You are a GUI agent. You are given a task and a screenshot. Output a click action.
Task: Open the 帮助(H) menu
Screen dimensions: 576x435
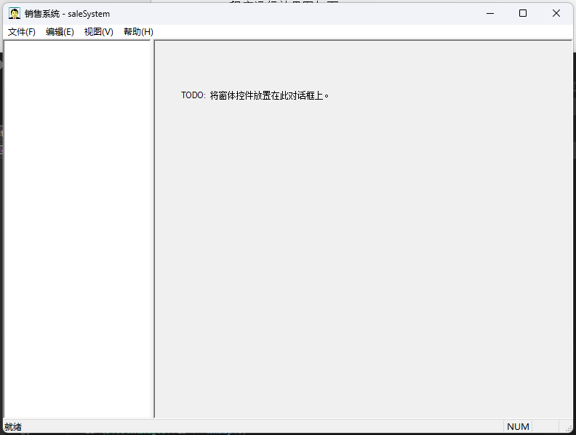click(138, 32)
